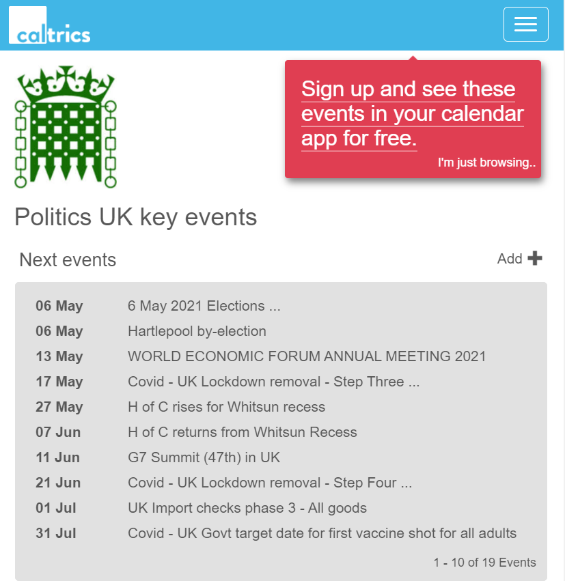Viewport: 565px width, 581px height.
Task: Click the caltrics logo
Action: (x=50, y=25)
